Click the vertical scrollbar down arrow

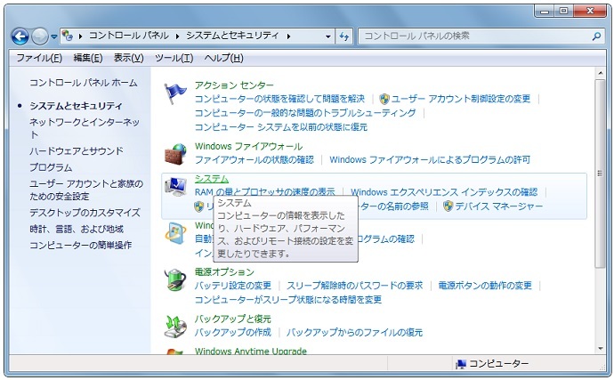[x=600, y=348]
